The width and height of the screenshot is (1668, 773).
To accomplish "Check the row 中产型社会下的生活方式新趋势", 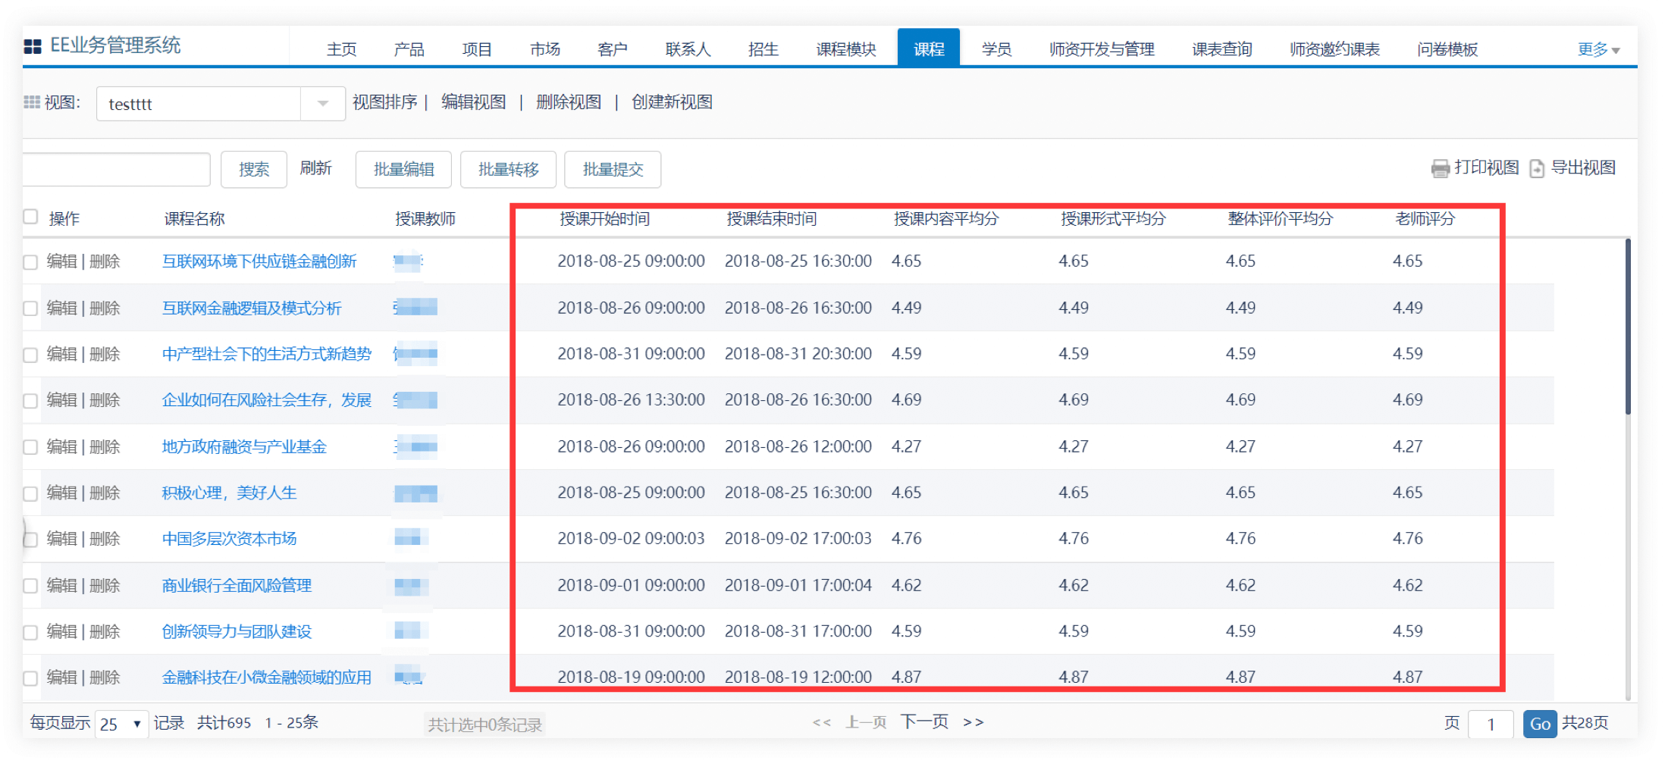I will tap(30, 355).
